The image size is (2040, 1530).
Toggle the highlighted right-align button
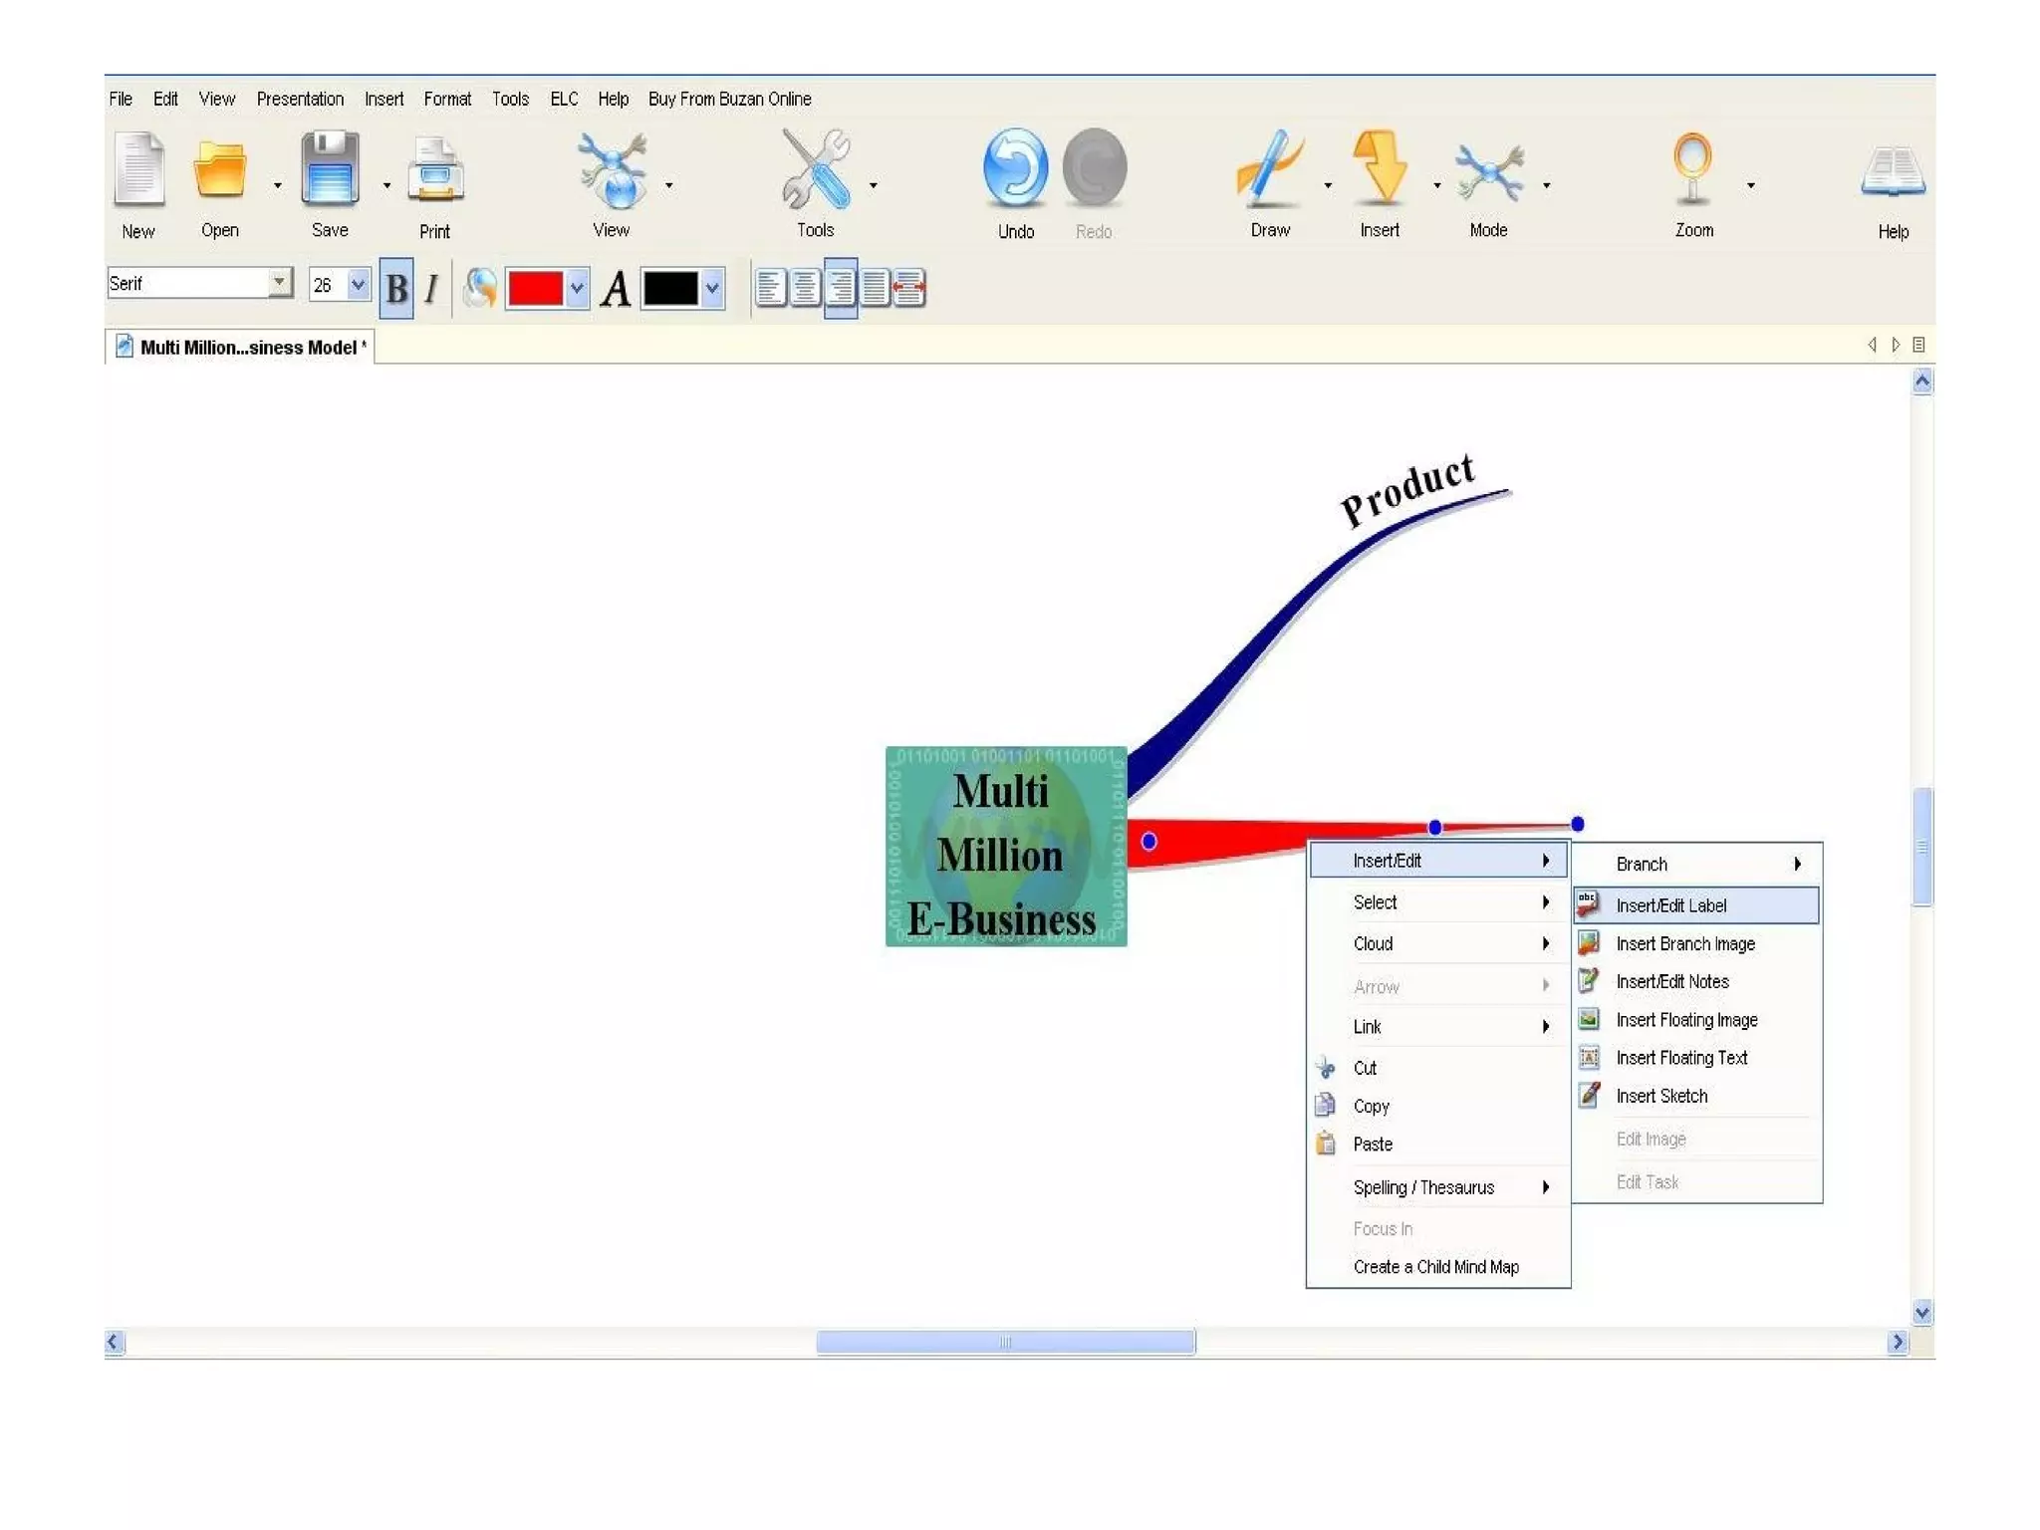tap(841, 288)
